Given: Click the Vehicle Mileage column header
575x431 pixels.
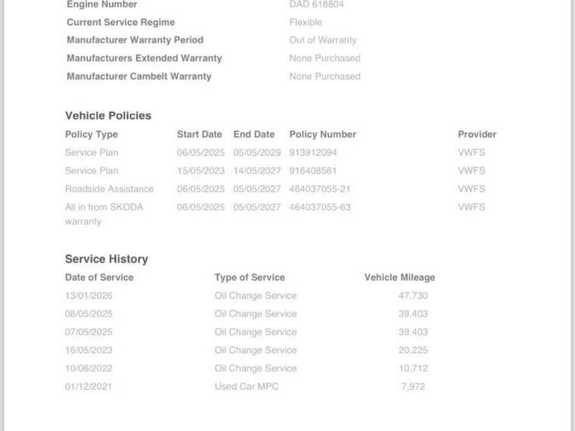Looking at the screenshot, I should click(400, 277).
